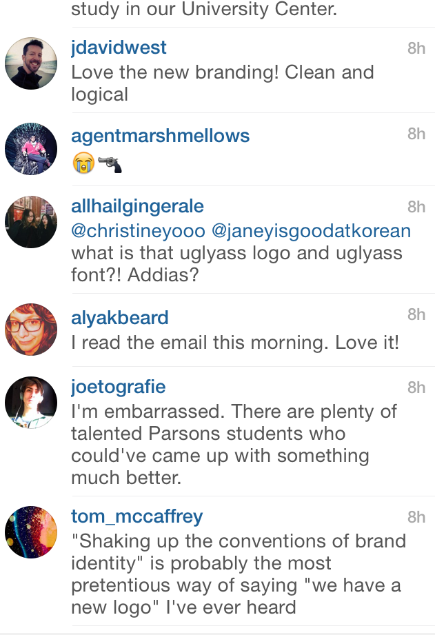Viewport: 435px width, 635px height.
Task: Tap the pistol emoji
Action: pyautogui.click(x=110, y=163)
